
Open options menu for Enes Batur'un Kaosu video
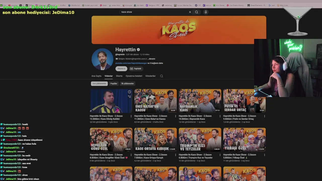pyautogui.click(x=175, y=116)
